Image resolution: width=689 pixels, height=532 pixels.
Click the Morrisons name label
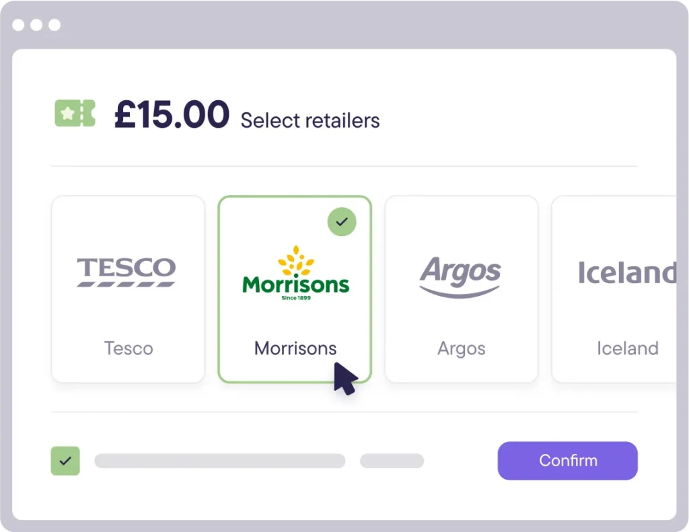tap(295, 348)
